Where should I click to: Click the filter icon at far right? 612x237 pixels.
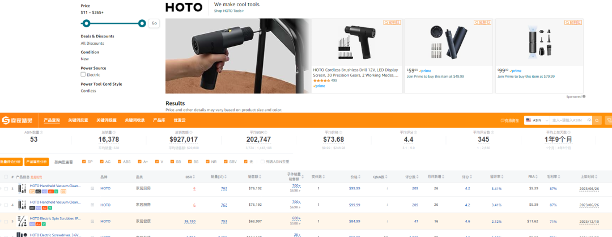(x=609, y=120)
